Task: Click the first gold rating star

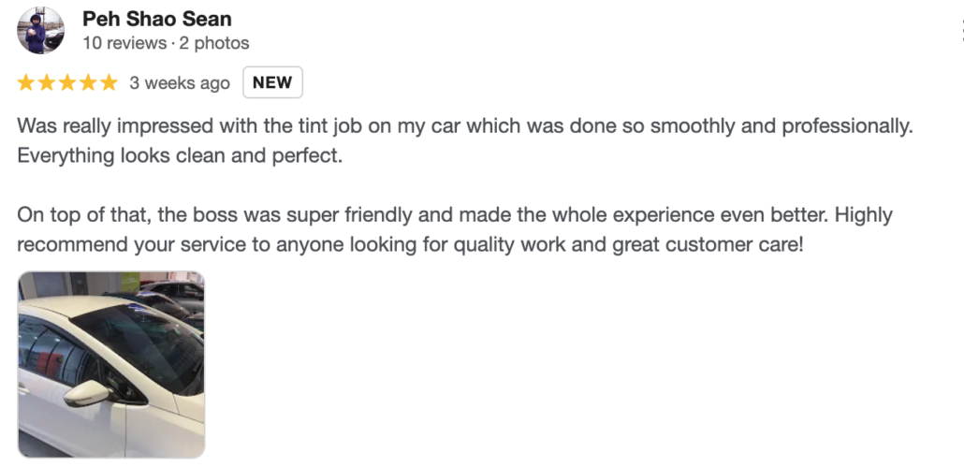Action: tap(26, 82)
